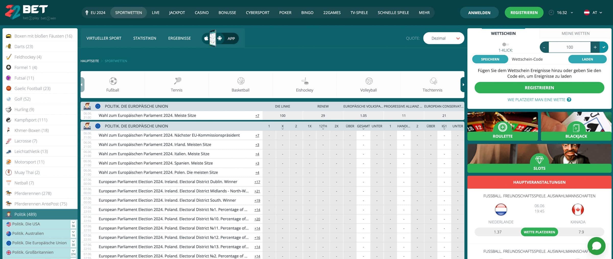Expand Politik. Die USA subcategory
The image size is (613, 259).
73,224
